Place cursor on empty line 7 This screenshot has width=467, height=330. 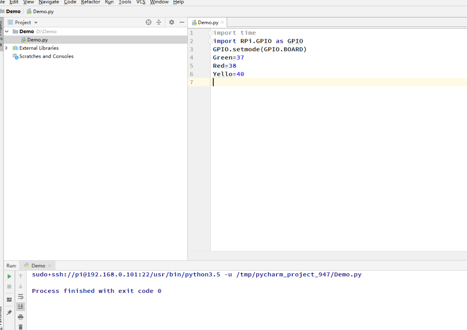[x=339, y=82]
